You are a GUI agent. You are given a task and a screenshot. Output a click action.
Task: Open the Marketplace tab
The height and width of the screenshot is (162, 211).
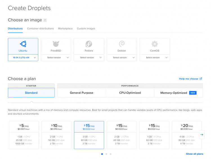click(x=65, y=29)
